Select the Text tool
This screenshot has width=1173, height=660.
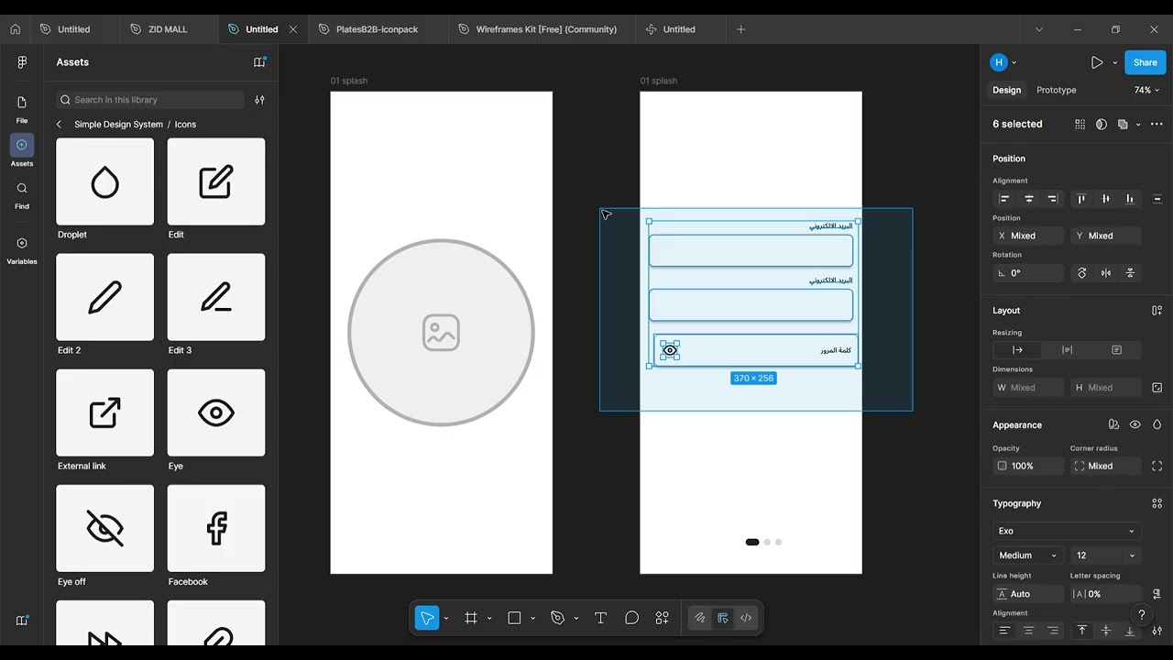click(x=600, y=618)
